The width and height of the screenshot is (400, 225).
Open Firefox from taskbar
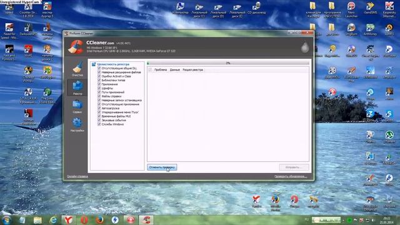[99, 220]
